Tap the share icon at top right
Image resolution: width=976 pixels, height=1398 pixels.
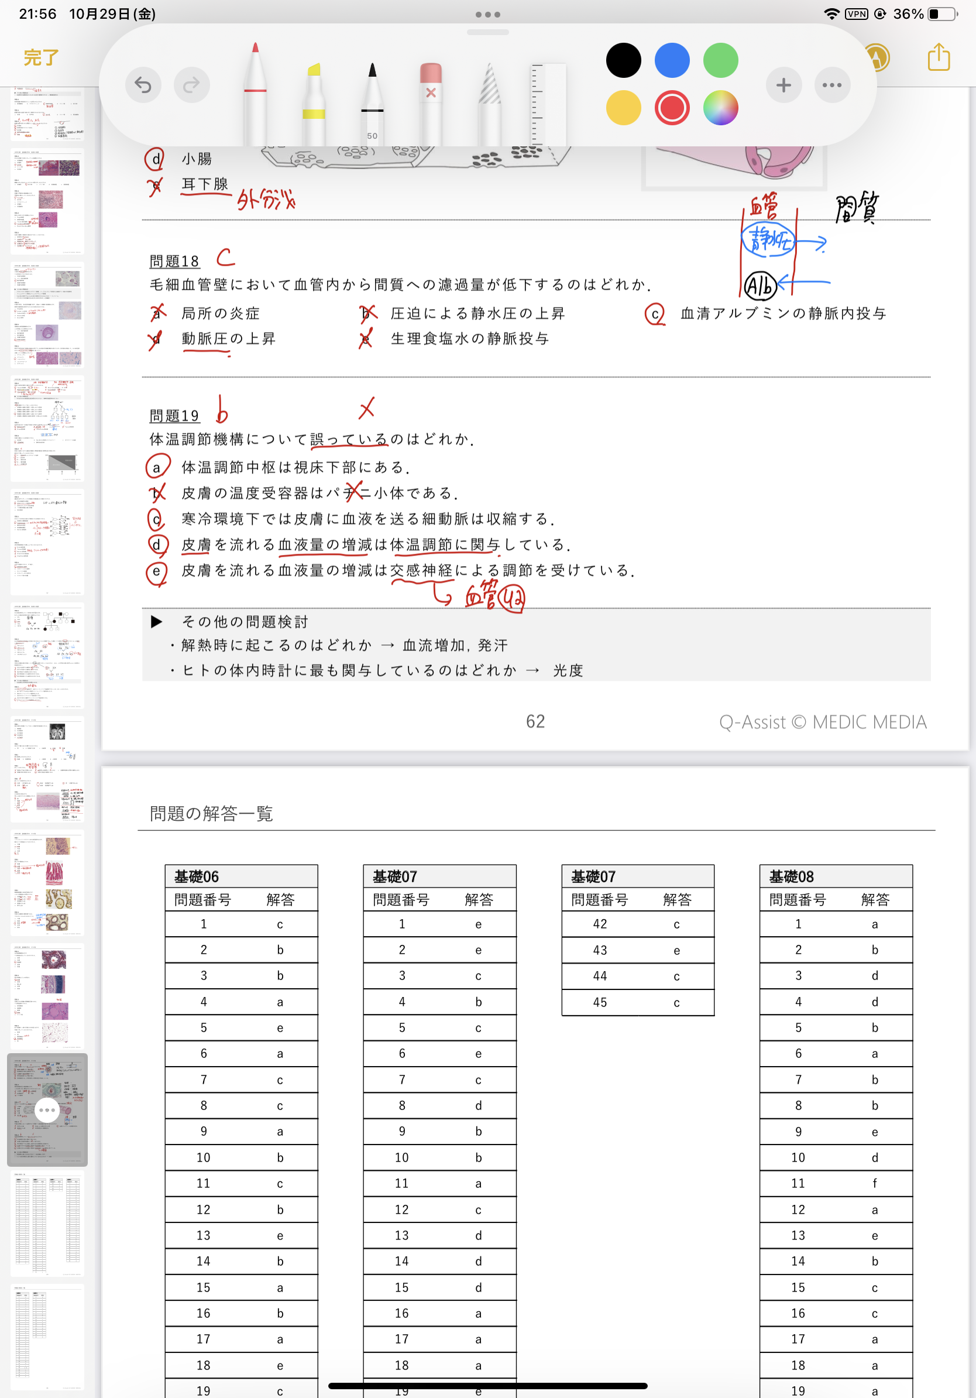[x=939, y=57]
